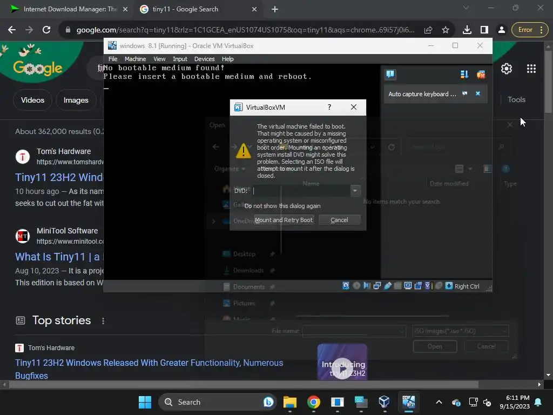Image resolution: width=553 pixels, height=415 pixels.
Task: Click Windows Start button
Action: [x=145, y=402]
